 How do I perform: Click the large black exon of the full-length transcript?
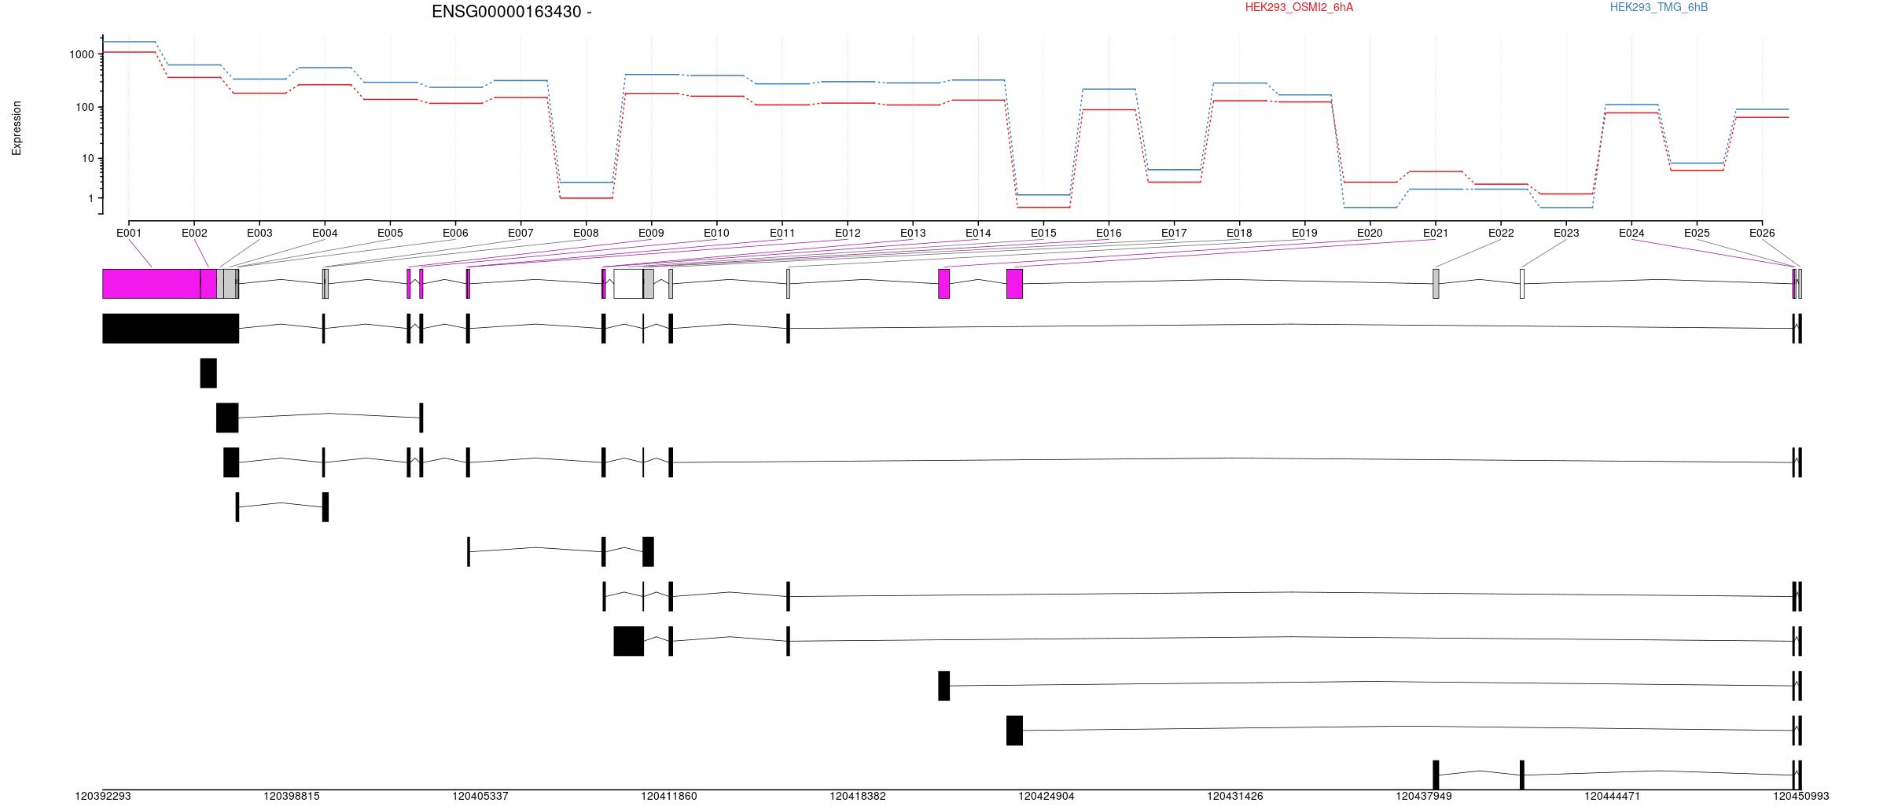click(171, 329)
